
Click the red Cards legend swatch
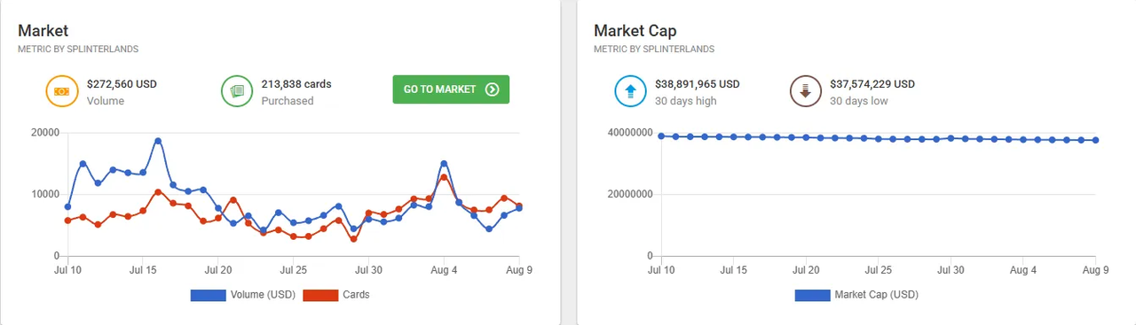click(x=320, y=295)
